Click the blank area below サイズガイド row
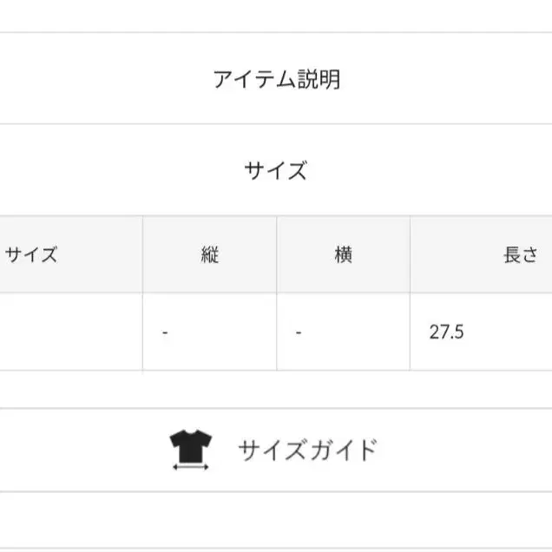 pyautogui.click(x=276, y=520)
